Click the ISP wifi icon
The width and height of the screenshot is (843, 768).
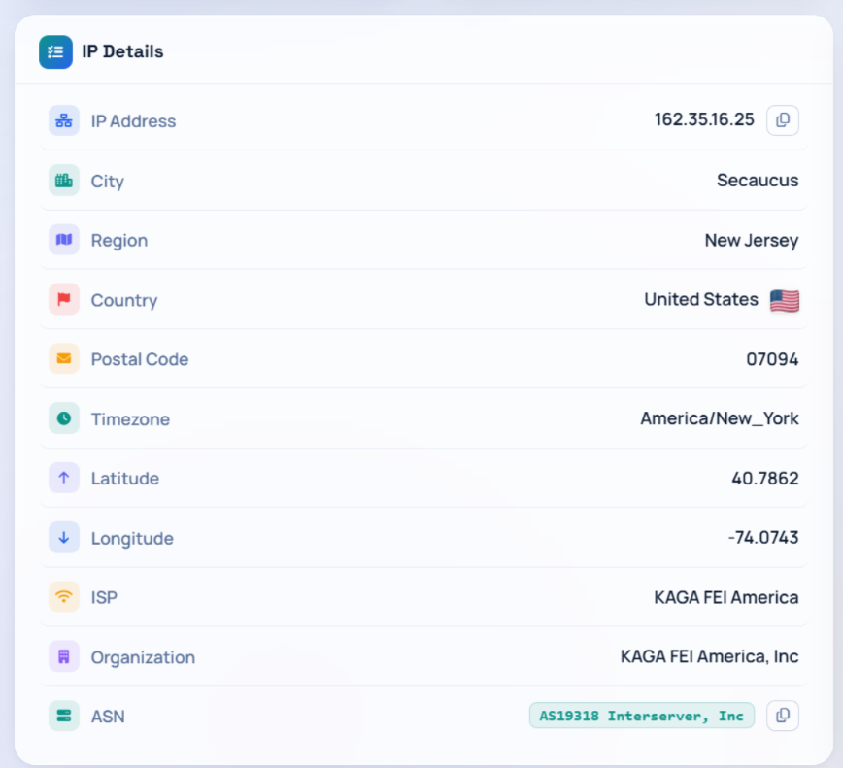click(x=64, y=596)
